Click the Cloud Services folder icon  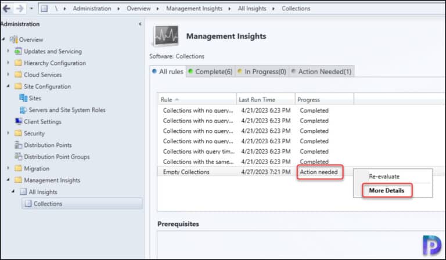pyautogui.click(x=18, y=74)
